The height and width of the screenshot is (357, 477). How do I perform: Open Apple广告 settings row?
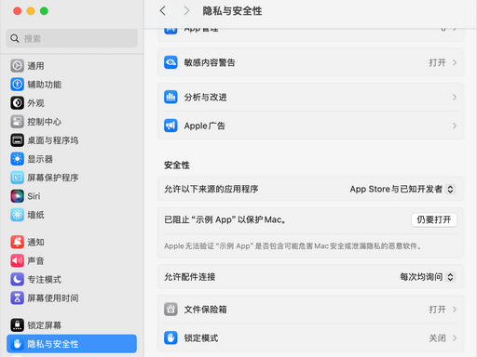(x=310, y=126)
